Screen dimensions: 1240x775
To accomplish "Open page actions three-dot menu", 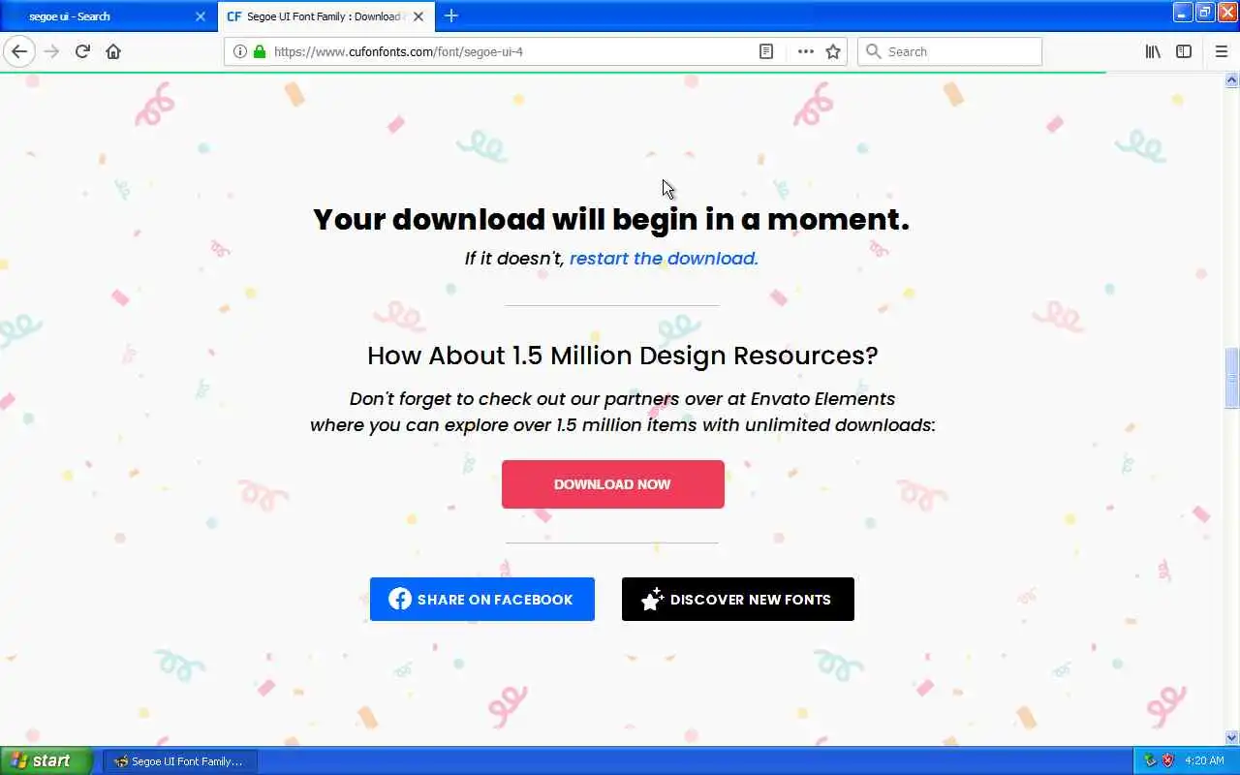I will click(805, 51).
